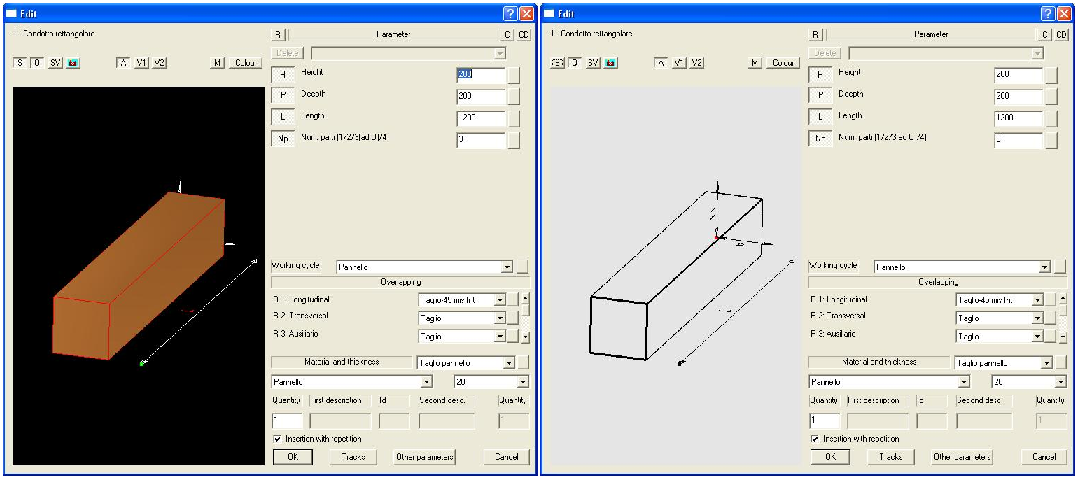
Task: Click Np parts button in black-preview window
Action: 283,139
